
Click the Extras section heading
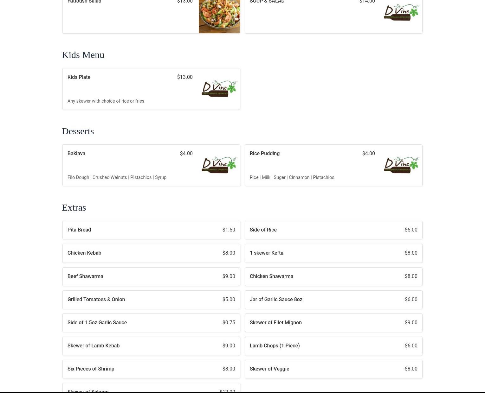74,207
